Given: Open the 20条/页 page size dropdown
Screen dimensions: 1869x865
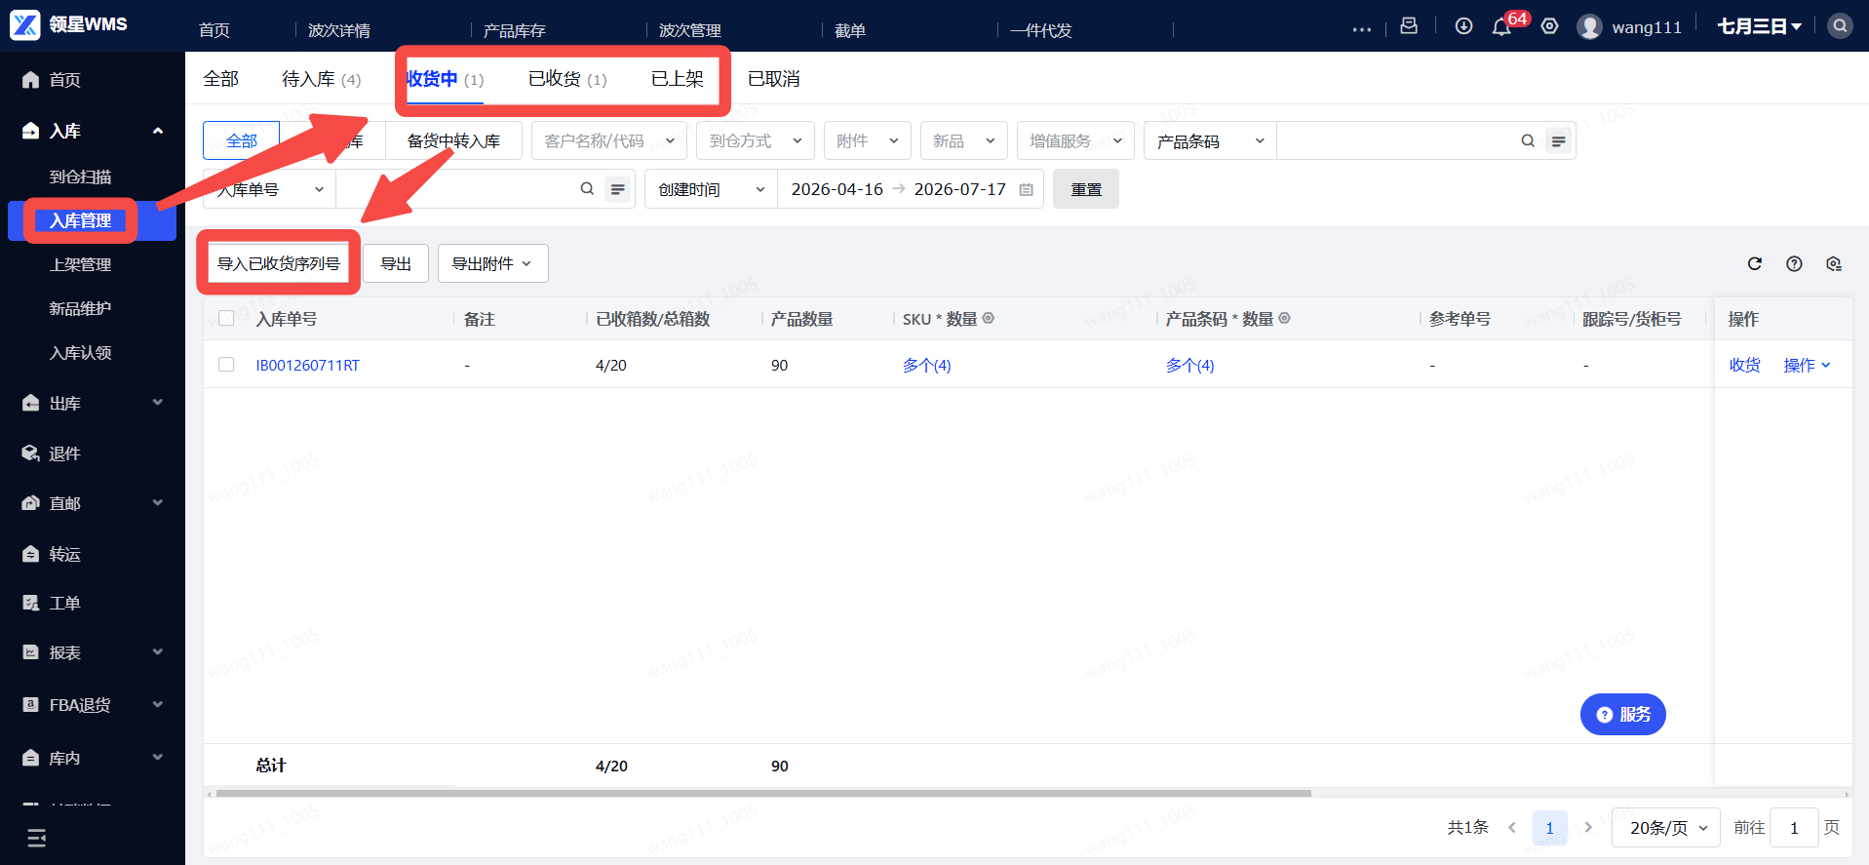Looking at the screenshot, I should [1666, 827].
